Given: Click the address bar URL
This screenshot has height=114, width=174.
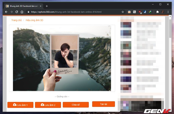Looking at the screenshot, I should click(66, 12).
